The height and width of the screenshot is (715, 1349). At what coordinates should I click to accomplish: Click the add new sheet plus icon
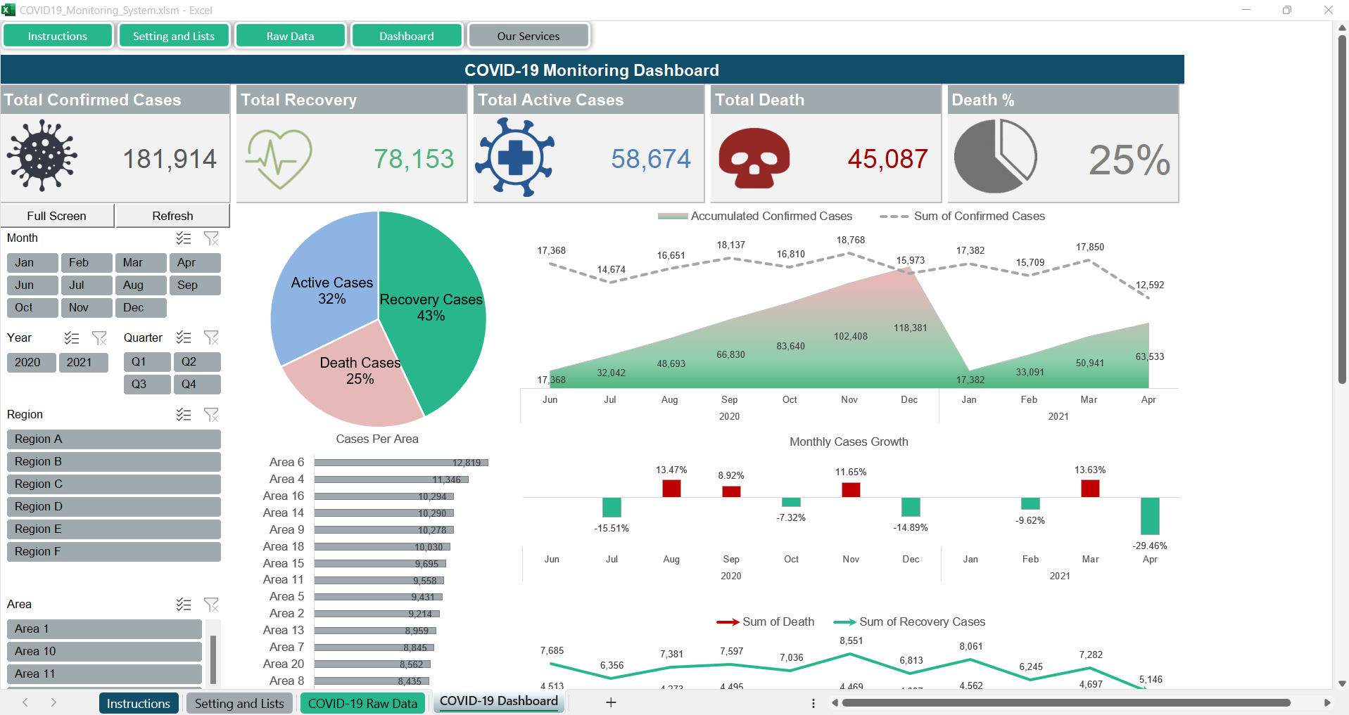pos(611,702)
